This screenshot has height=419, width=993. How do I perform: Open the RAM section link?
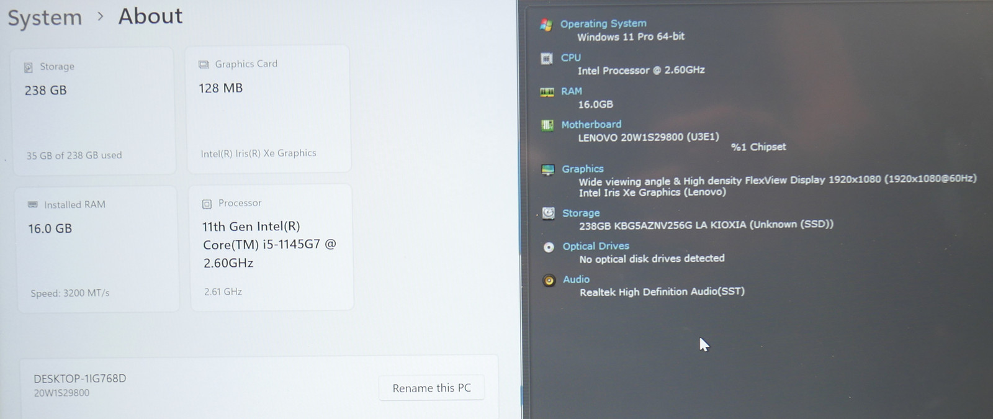click(x=572, y=91)
